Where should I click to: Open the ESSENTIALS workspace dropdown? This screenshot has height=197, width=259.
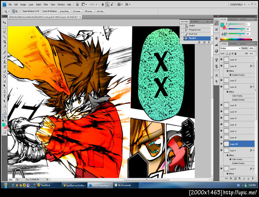(238, 4)
